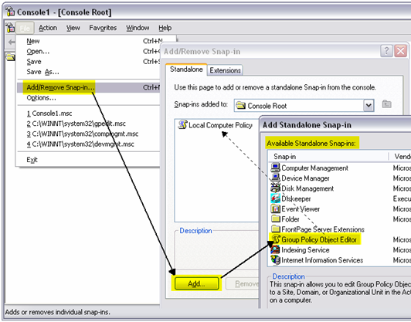
Task: Click the Console Root combo box text
Action: click(x=267, y=106)
